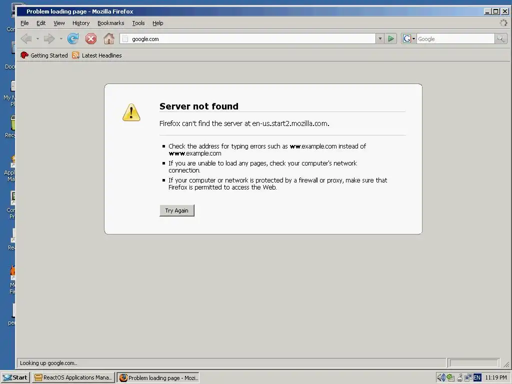Reload the page with the blue refresh icon
The height and width of the screenshot is (384, 512).
coord(73,38)
